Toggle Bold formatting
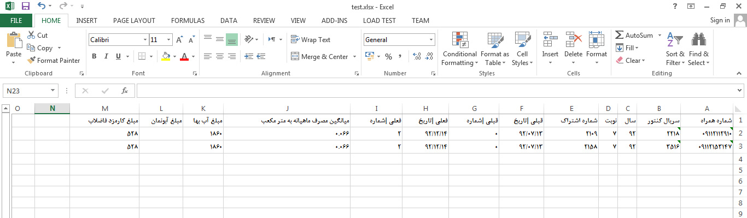This screenshot has height=218, width=747. 94,56
